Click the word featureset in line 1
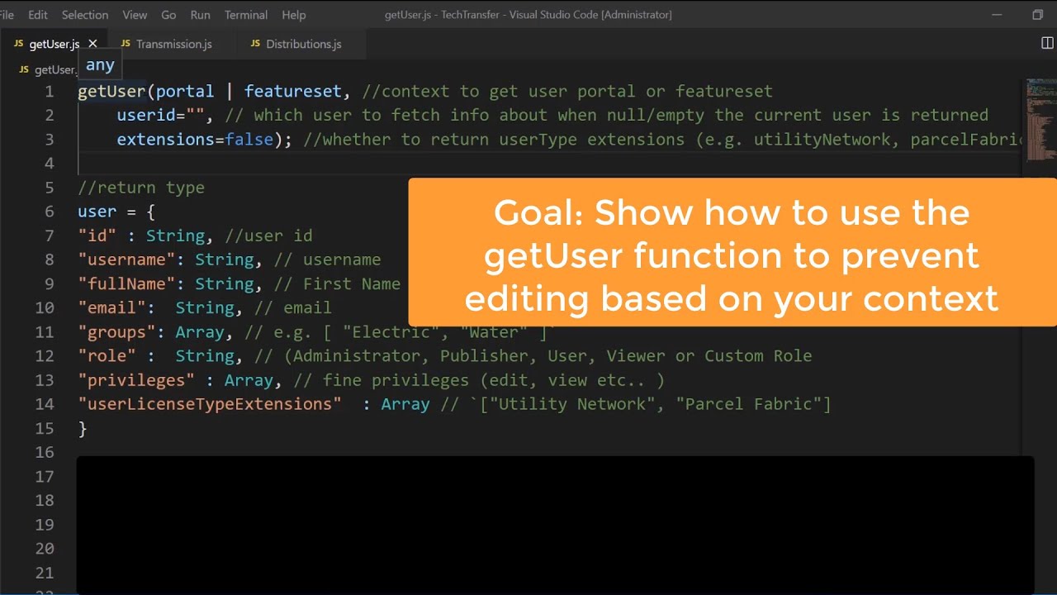This screenshot has width=1057, height=595. point(292,91)
